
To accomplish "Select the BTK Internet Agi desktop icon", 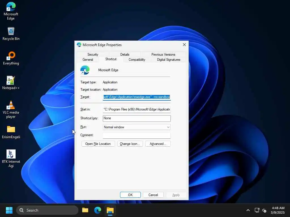I will pyautogui.click(x=11, y=159).
